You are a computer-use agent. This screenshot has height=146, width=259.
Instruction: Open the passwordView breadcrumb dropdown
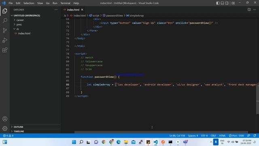[113, 15]
